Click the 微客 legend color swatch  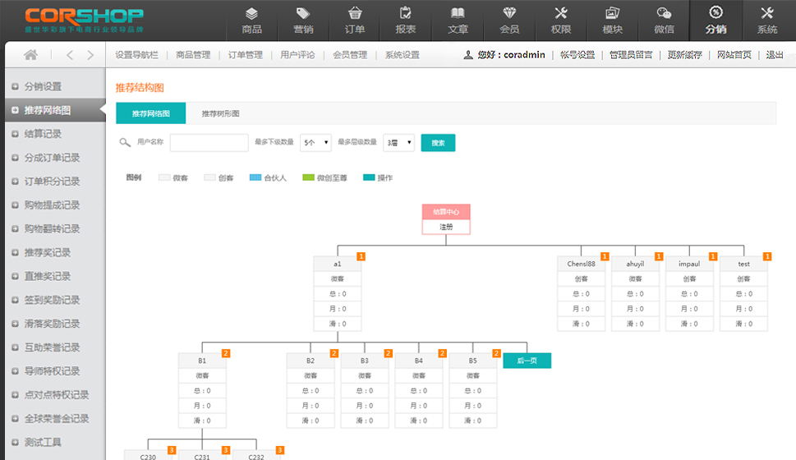point(164,177)
